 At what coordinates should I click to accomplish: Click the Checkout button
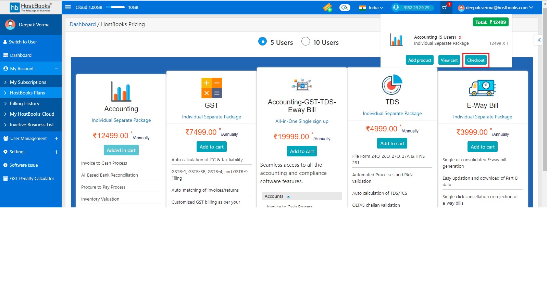pyautogui.click(x=476, y=60)
